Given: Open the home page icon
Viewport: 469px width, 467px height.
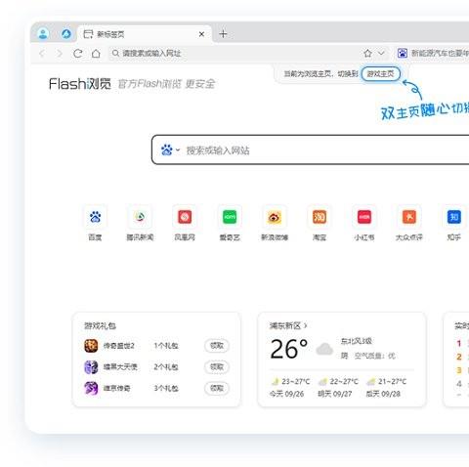Looking at the screenshot, I should 96,53.
